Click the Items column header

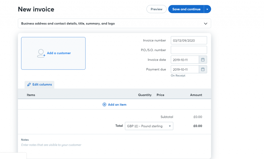coord(31,95)
